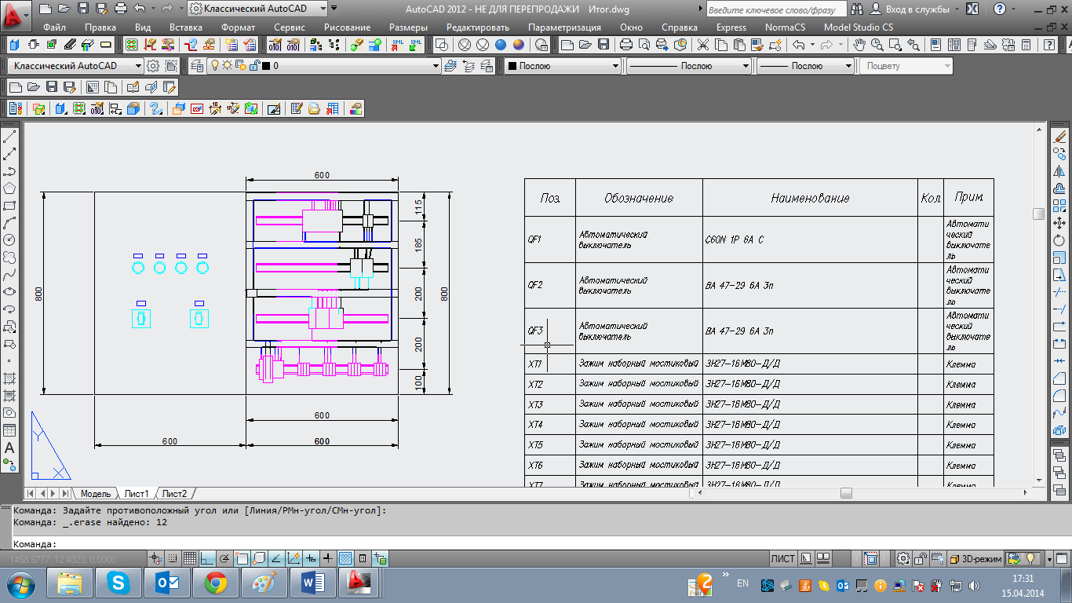The height and width of the screenshot is (603, 1072).
Task: Activate the Multiline Text 'A' tool
Action: pyautogui.click(x=10, y=448)
